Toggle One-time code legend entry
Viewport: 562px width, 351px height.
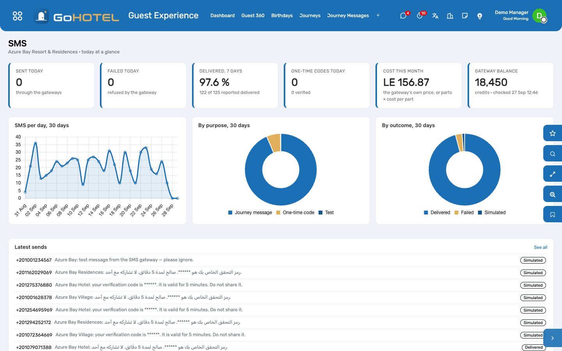(295, 213)
